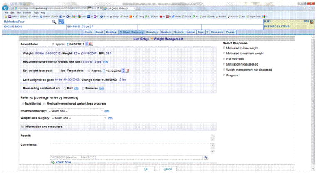
Task: Click the T today link before 10/30/2012
Action: click(104, 71)
